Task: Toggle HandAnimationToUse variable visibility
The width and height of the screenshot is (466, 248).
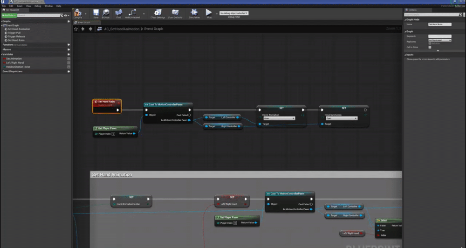Action: [x=69, y=67]
